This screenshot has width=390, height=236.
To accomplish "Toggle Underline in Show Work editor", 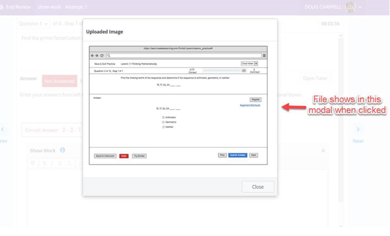I will pyautogui.click(x=60, y=163).
